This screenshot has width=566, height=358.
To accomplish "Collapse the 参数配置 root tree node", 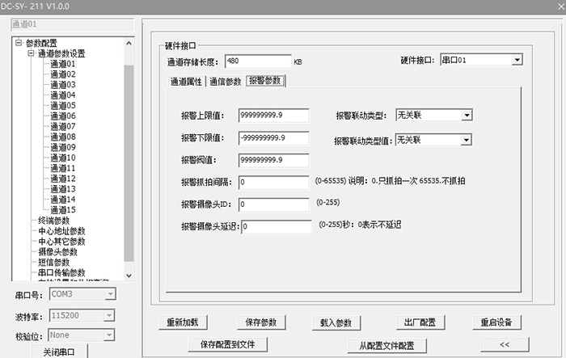I will coord(19,43).
